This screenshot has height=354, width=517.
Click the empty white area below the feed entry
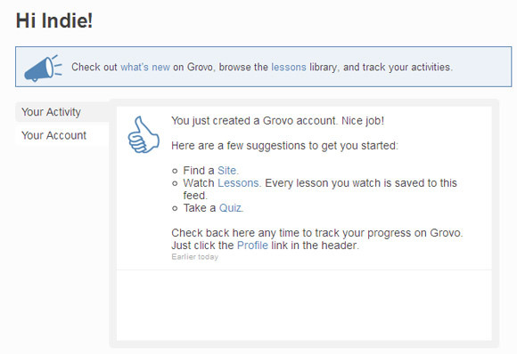(x=304, y=305)
